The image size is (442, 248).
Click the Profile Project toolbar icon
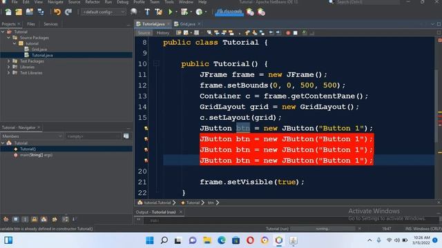[199, 12]
